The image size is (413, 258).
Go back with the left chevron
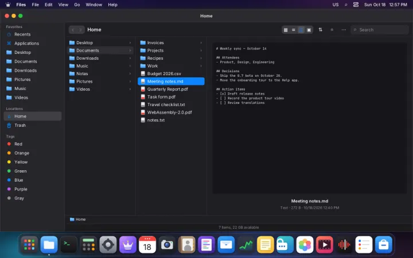click(73, 30)
